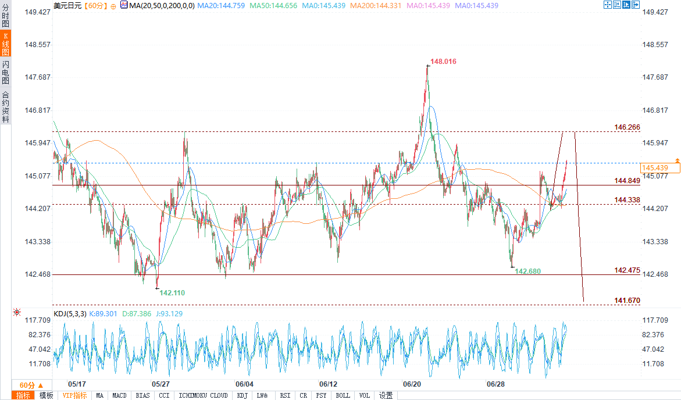Click the 06/04 date on time axis

point(244,384)
